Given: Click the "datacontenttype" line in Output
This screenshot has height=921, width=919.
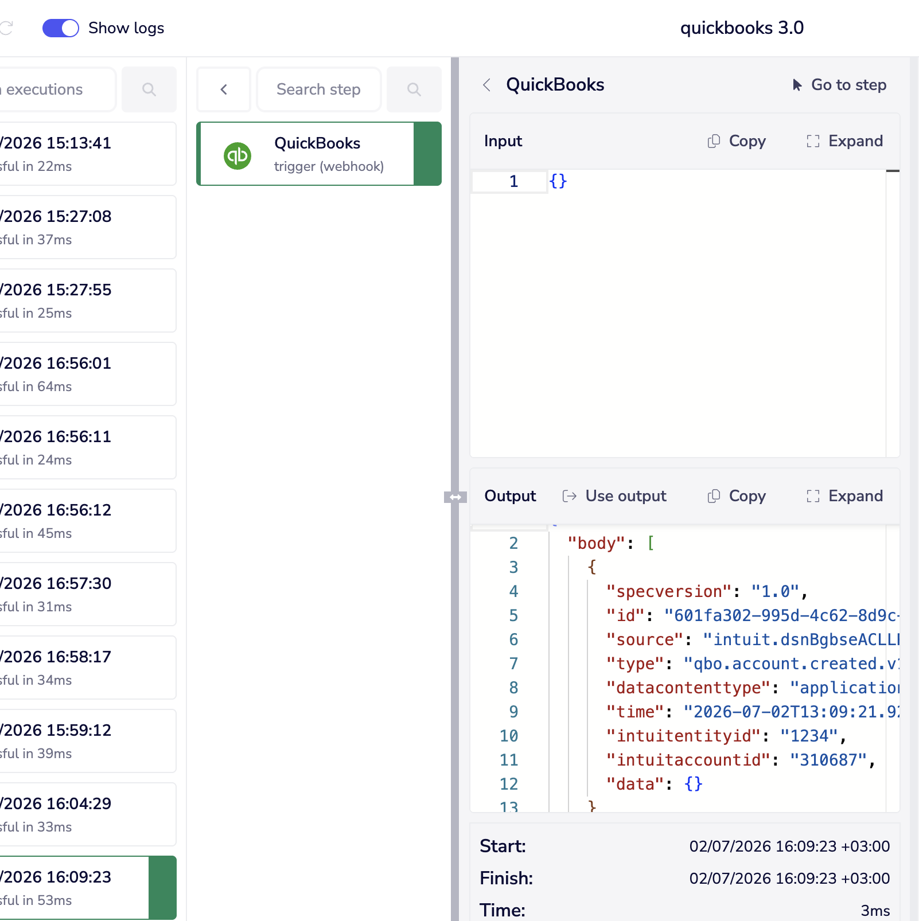Looking at the screenshot, I should click(753, 688).
